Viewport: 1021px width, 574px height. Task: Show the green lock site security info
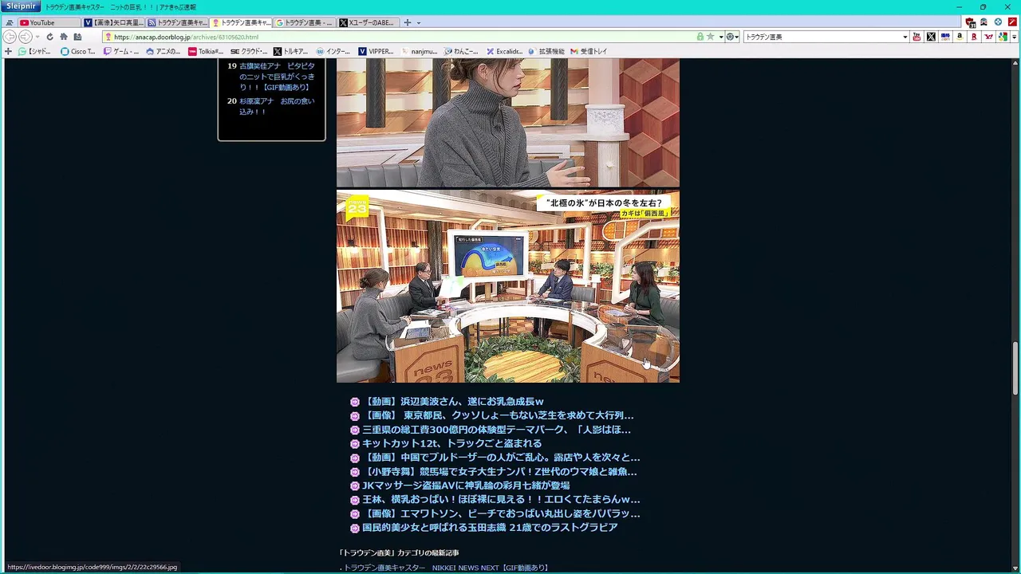(x=700, y=37)
